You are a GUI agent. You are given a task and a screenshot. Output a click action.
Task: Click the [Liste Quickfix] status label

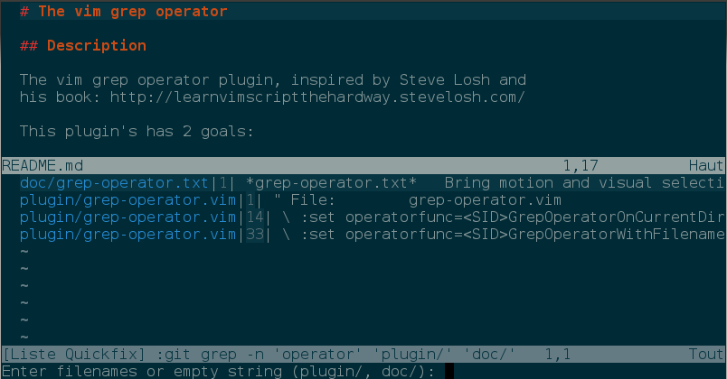click(73, 355)
